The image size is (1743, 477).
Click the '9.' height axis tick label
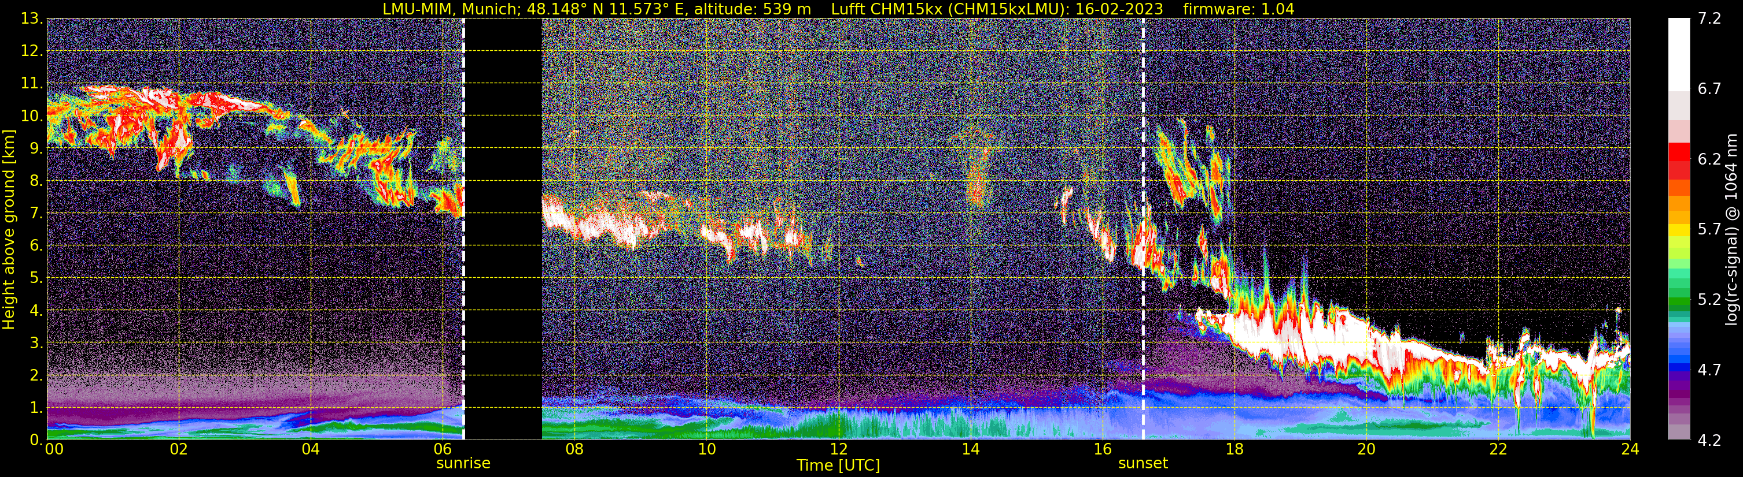(x=36, y=148)
